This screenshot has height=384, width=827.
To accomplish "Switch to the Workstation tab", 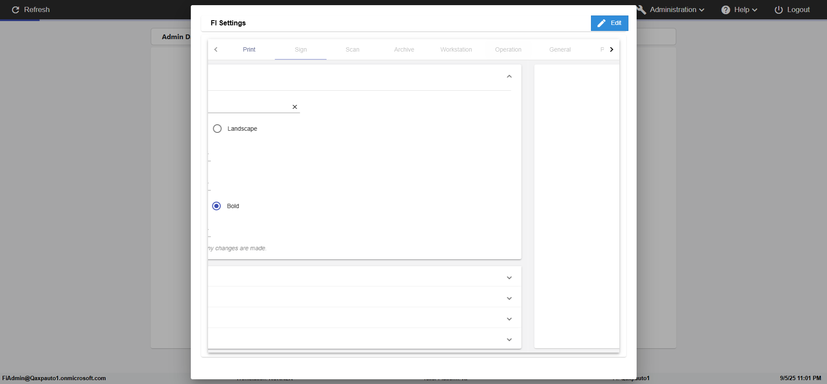I will tap(456, 49).
